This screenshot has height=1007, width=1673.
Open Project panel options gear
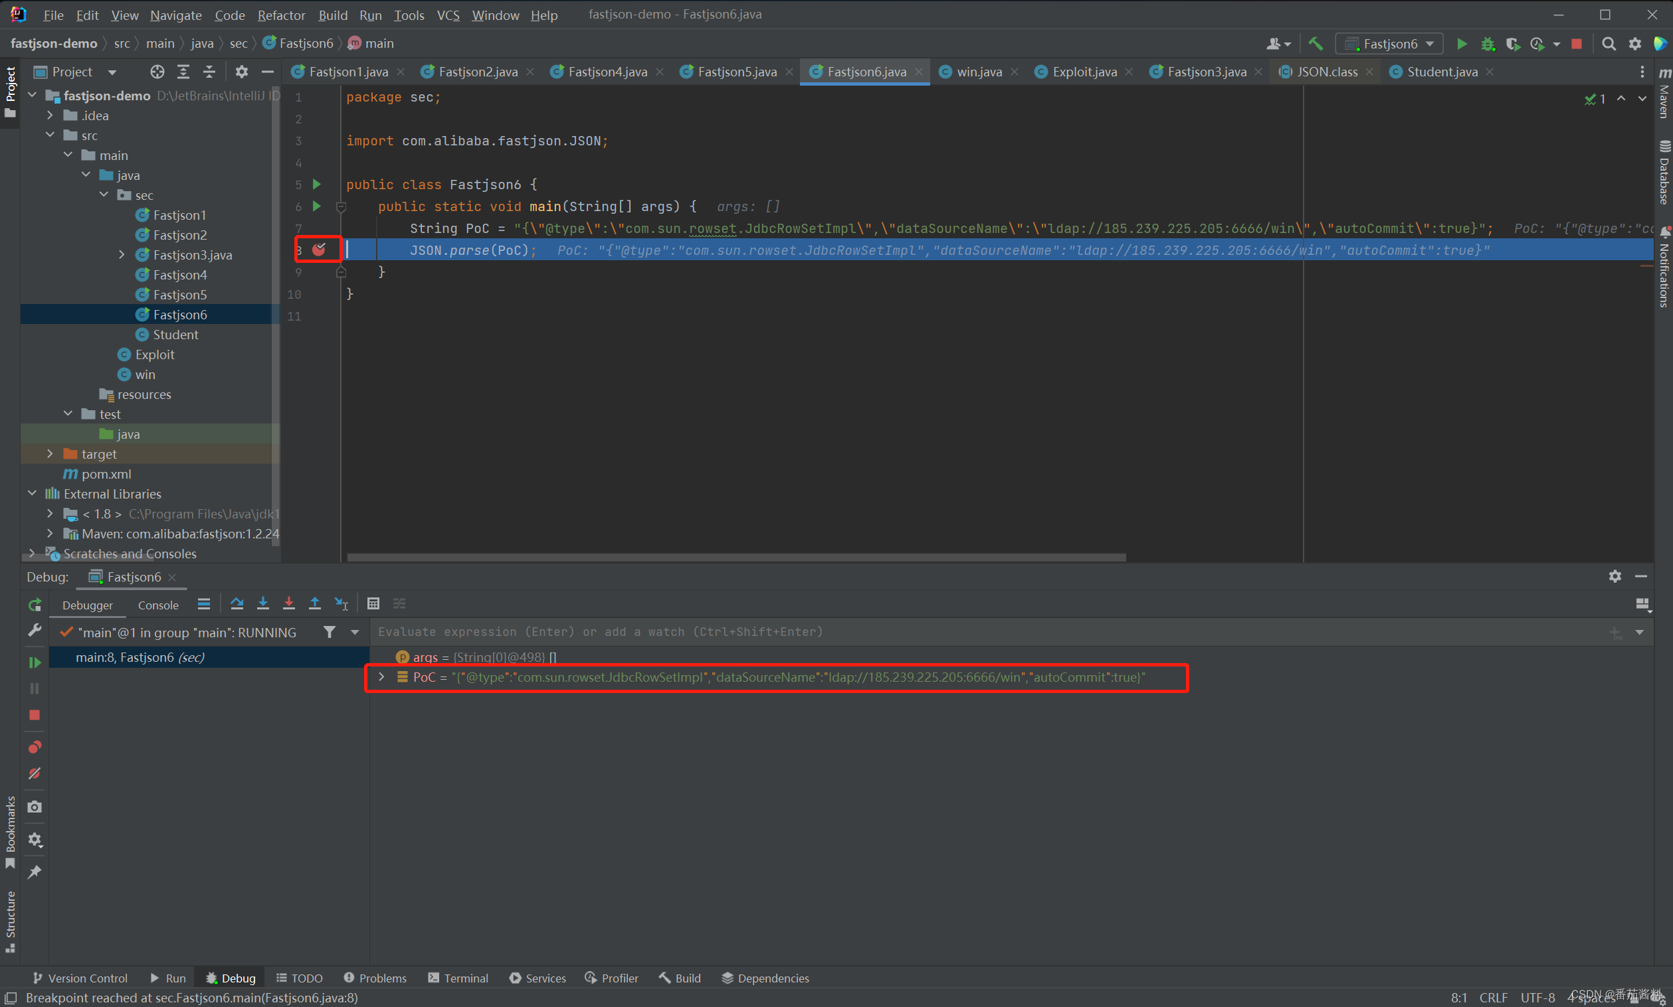point(242,71)
